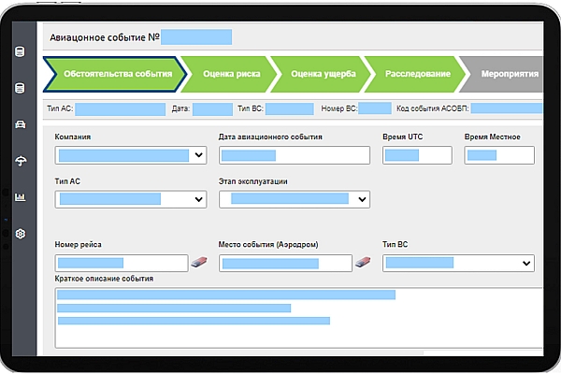The image size is (561, 374).
Task: Focus the Время UTC input field
Action: point(417,155)
